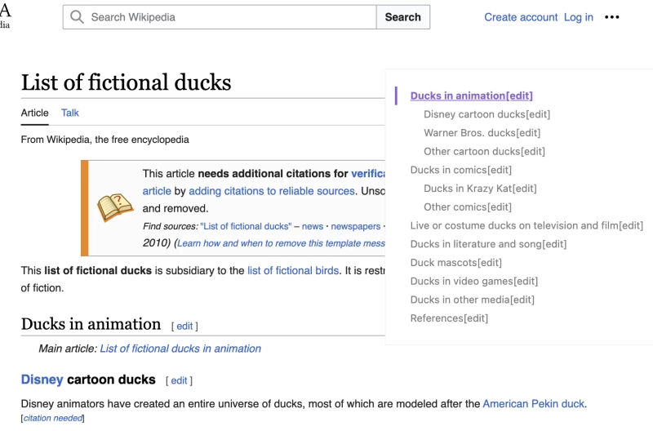Switch to the Talk tab
The height and width of the screenshot is (431, 653).
click(x=70, y=113)
